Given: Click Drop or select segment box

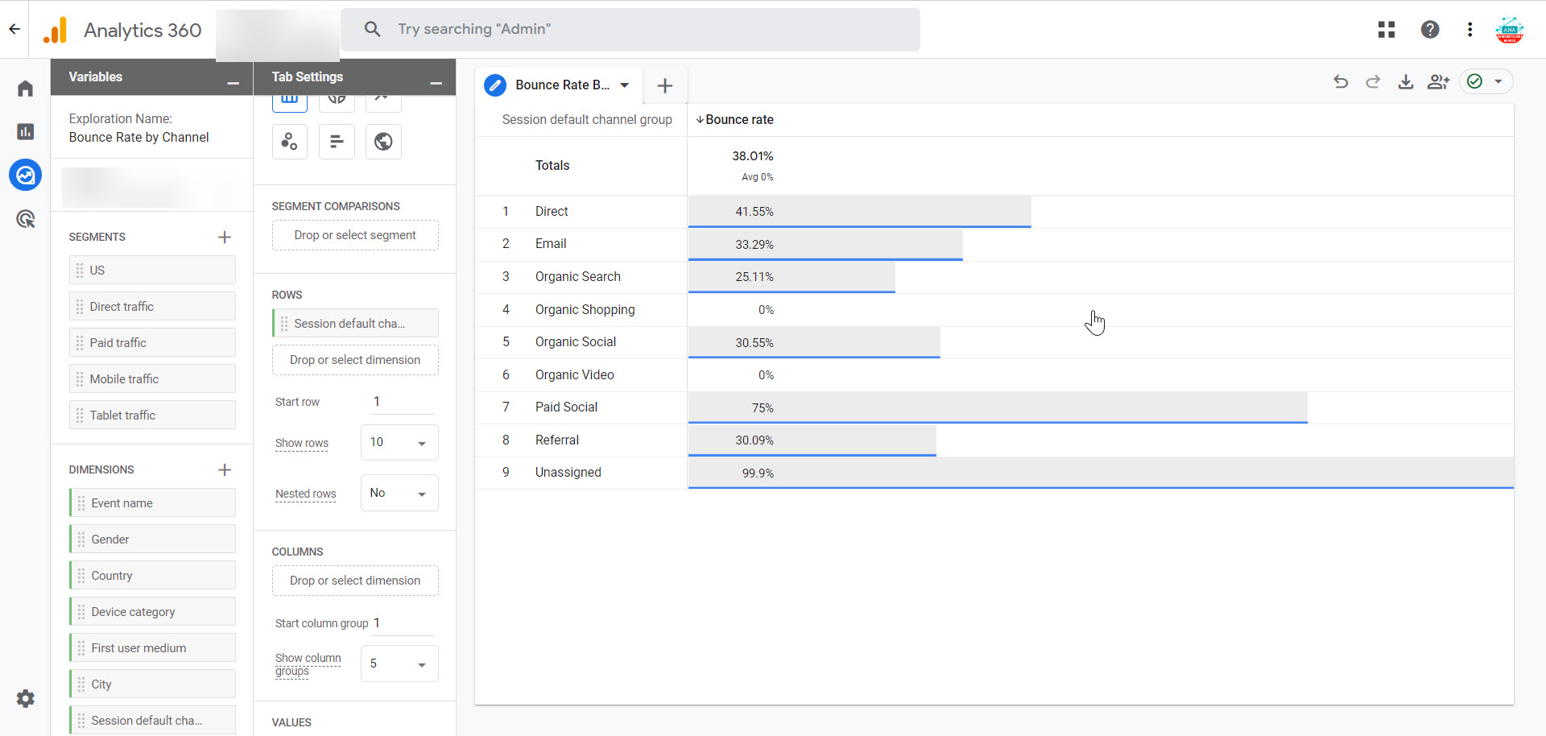Looking at the screenshot, I should [x=355, y=235].
